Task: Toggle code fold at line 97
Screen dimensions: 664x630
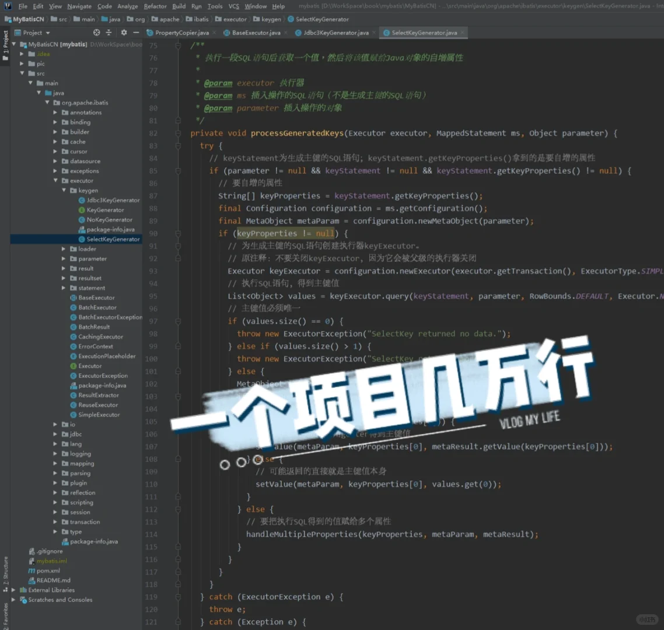Action: [x=179, y=321]
